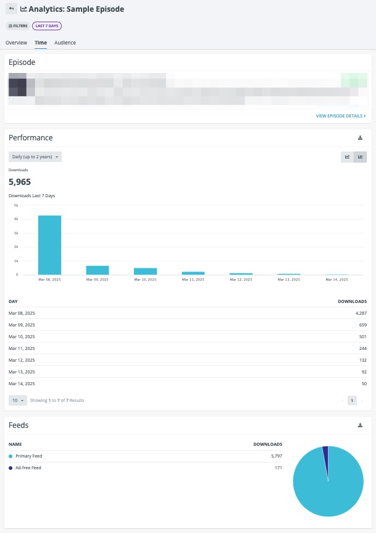The width and height of the screenshot is (376, 533).
Task: Click the Ad-free Feed dark blue legend dot
Action: tap(10, 468)
